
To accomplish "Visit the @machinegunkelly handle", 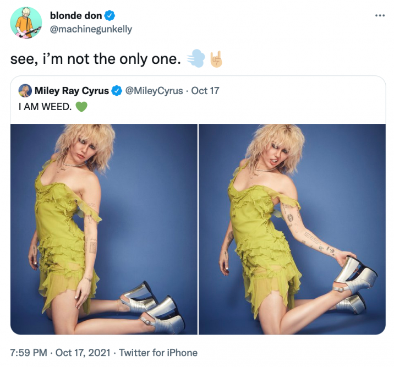I will (x=91, y=29).
